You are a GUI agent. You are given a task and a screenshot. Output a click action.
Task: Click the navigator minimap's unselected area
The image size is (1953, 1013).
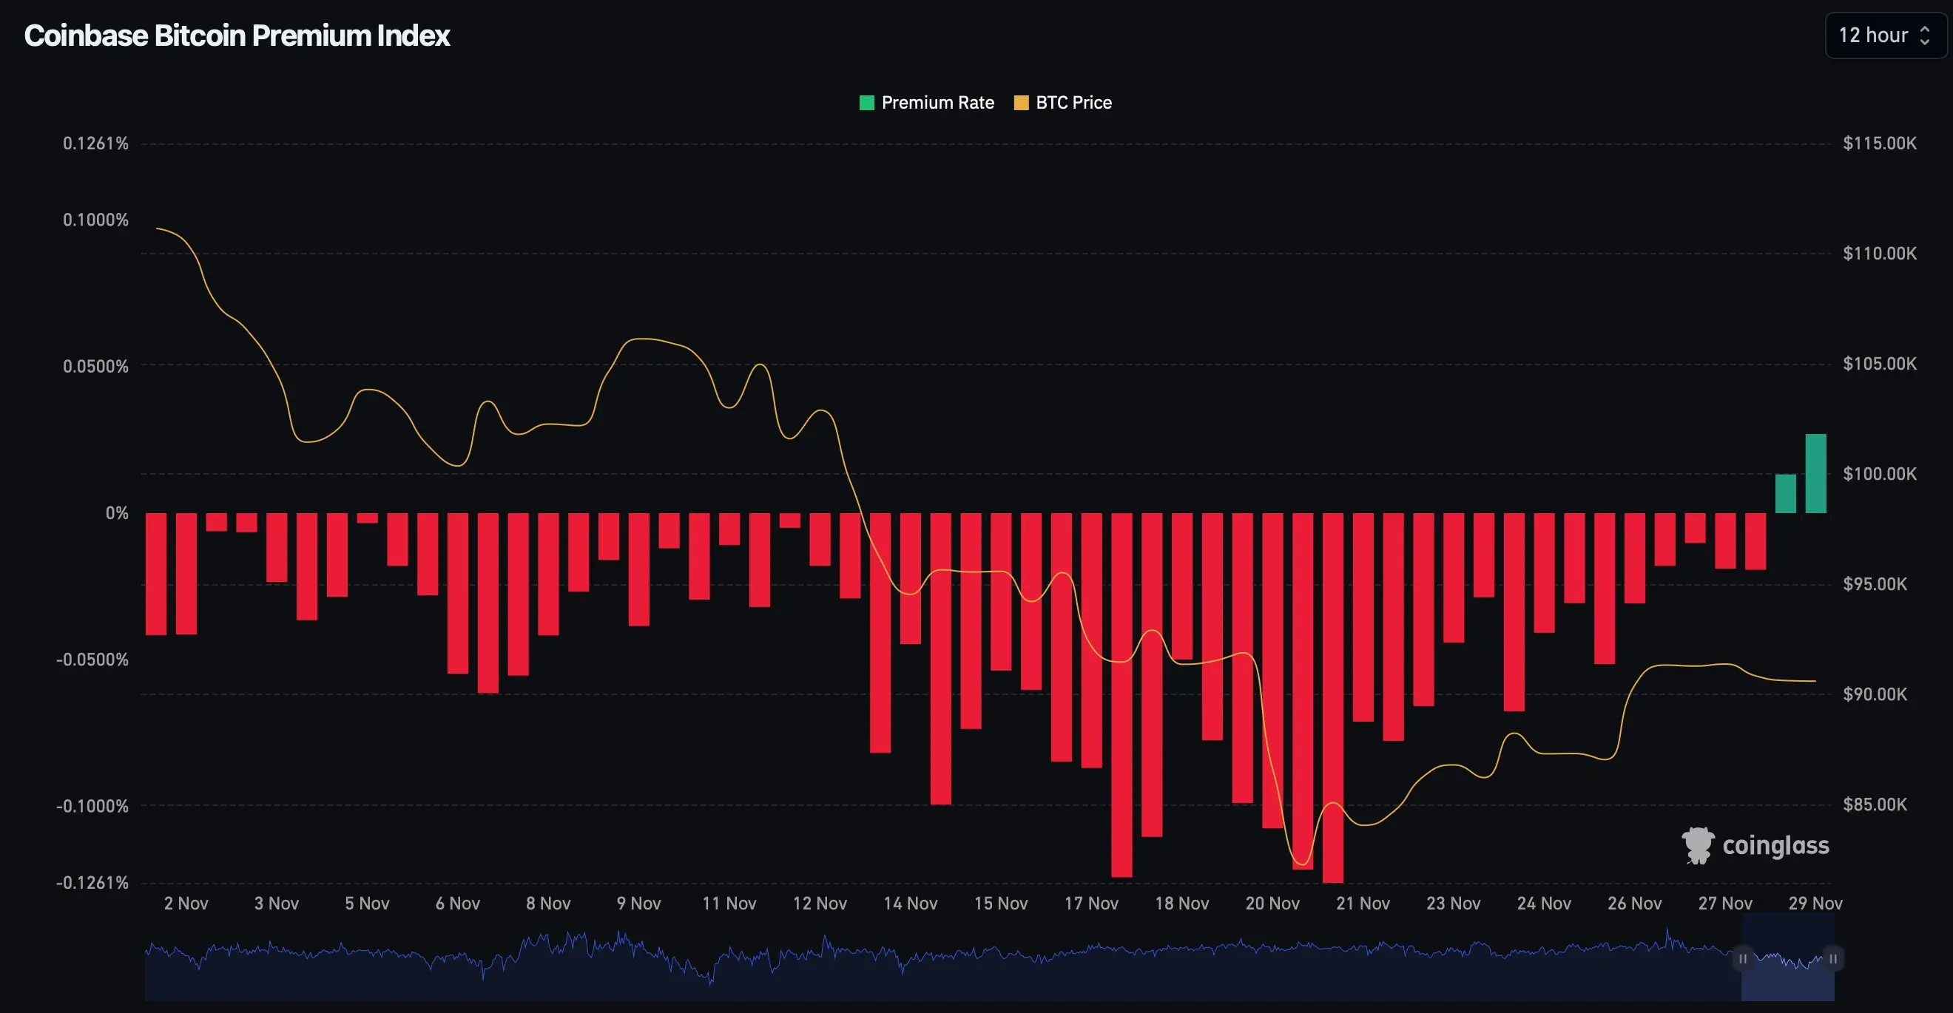tap(910, 981)
